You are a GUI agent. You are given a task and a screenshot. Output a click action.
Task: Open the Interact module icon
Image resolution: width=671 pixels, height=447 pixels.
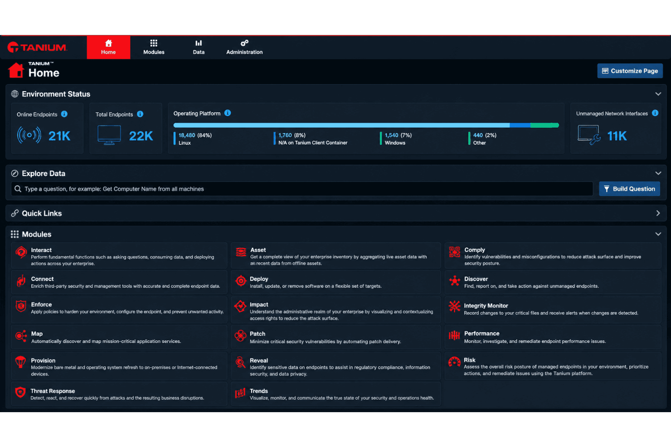pos(21,252)
